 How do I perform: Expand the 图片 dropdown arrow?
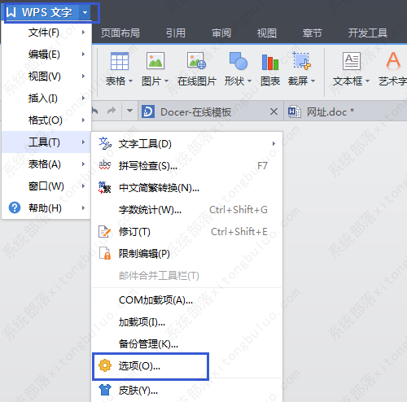pos(166,81)
